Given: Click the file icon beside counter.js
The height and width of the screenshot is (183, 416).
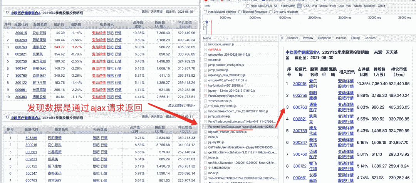Looking at the screenshot, I should pos(205,60).
